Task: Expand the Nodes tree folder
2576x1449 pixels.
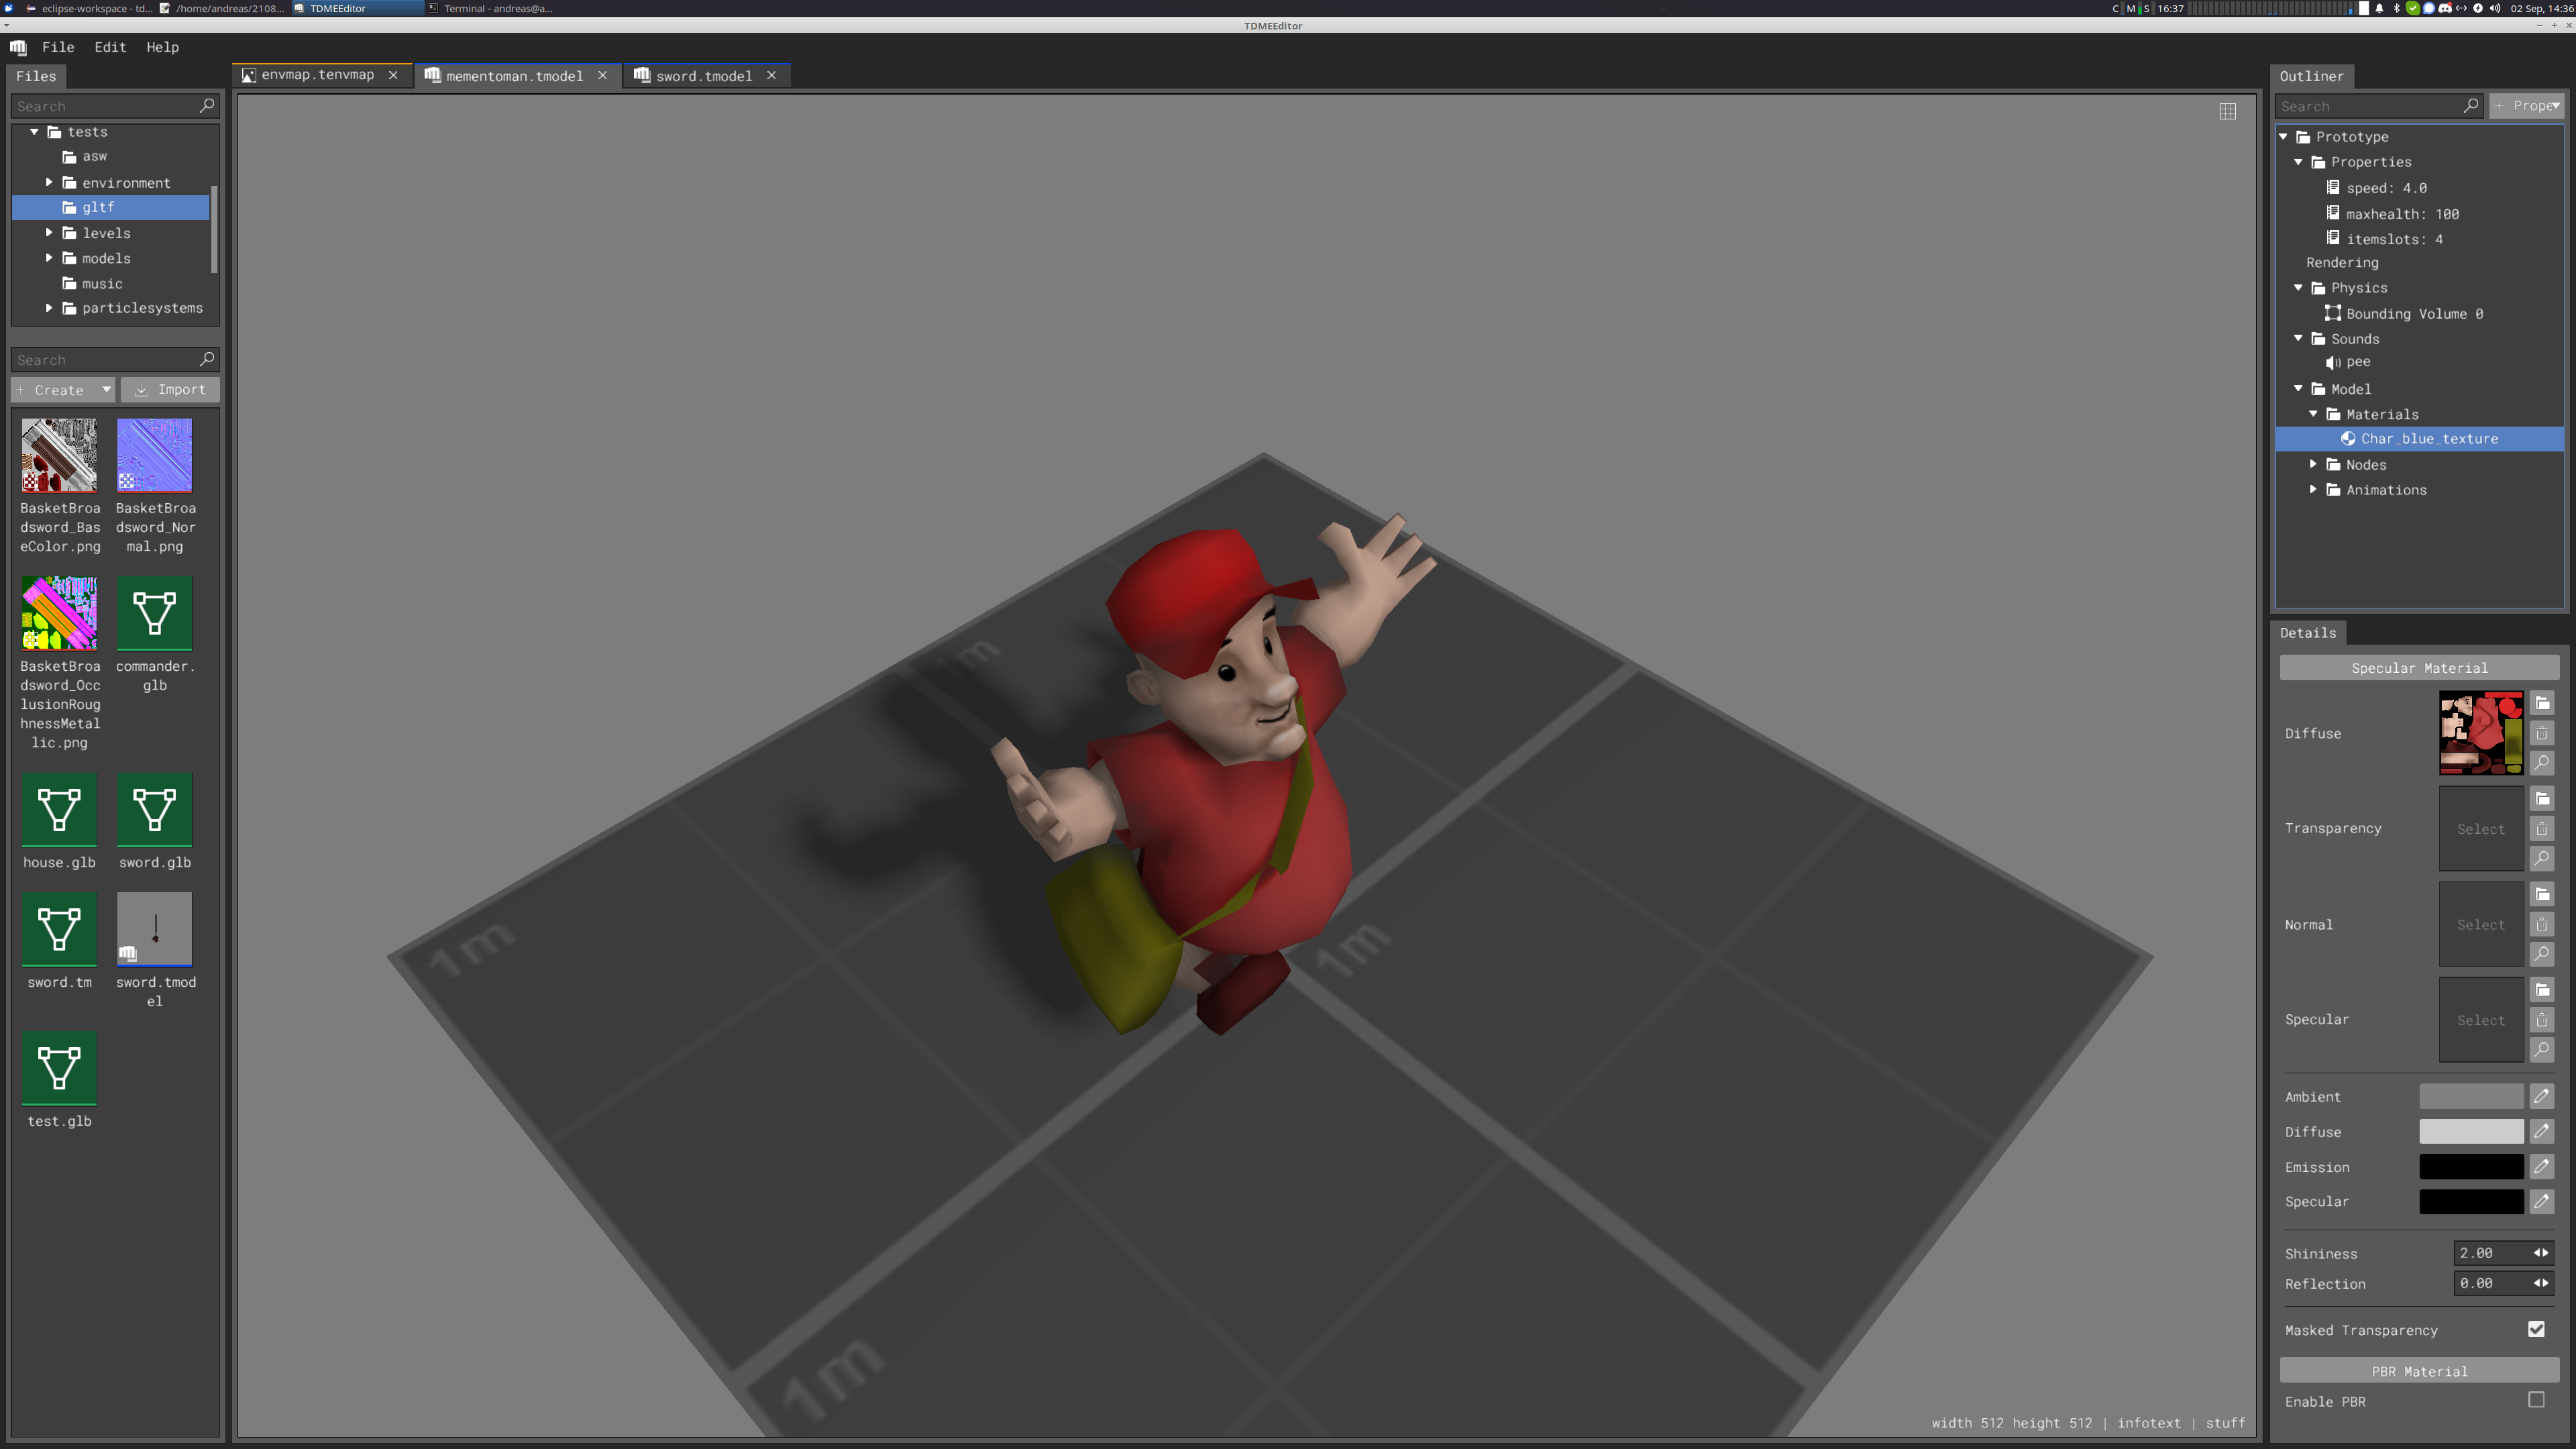Action: coord(2313,464)
